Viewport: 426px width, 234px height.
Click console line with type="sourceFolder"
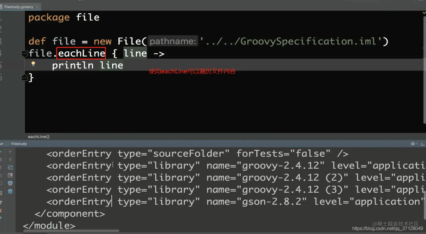197,154
